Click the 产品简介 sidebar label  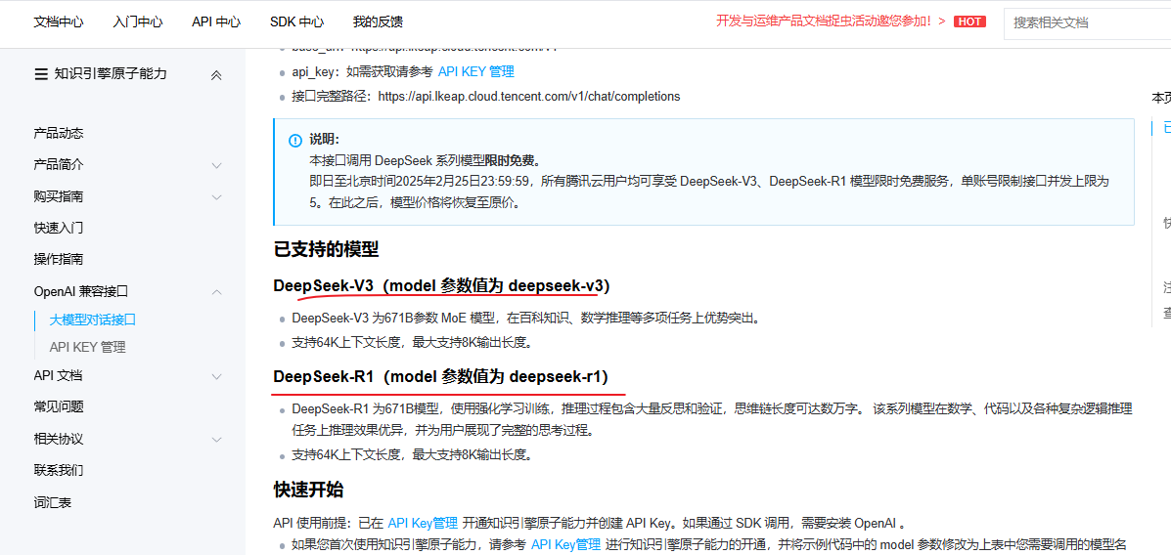point(59,165)
